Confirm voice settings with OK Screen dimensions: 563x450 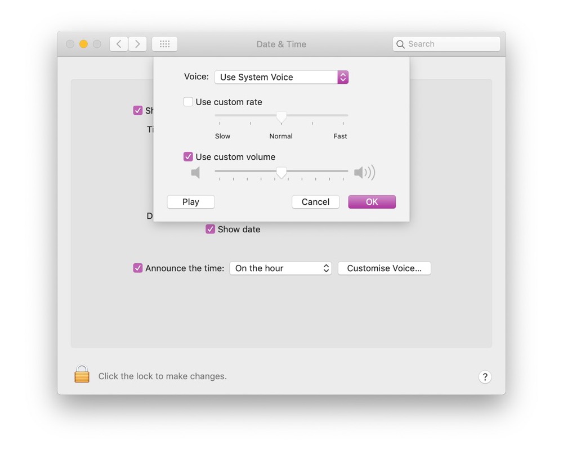coord(372,201)
